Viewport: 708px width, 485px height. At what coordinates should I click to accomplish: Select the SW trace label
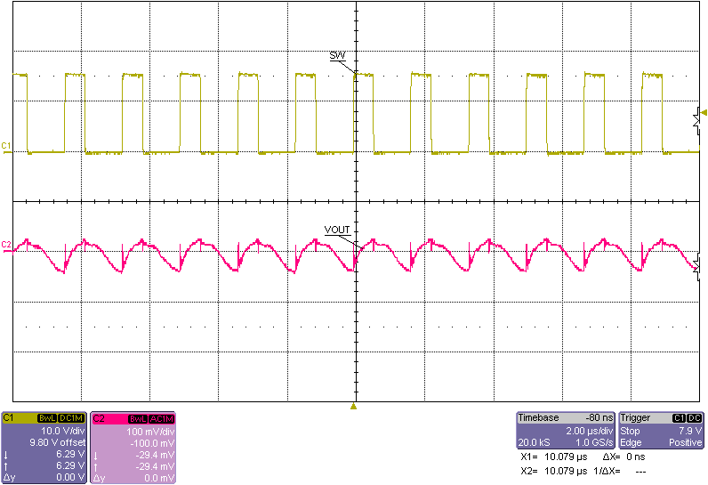coord(337,56)
